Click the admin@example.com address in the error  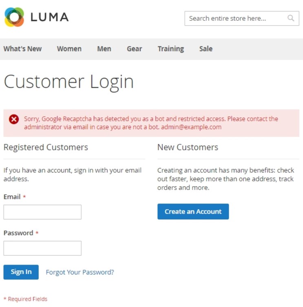(191, 127)
